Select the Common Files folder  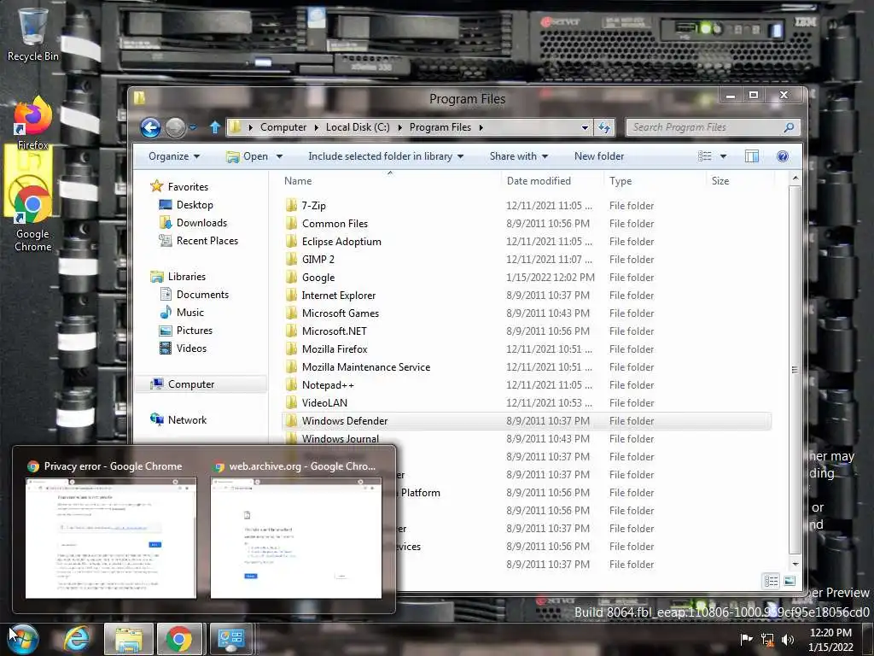tap(335, 224)
